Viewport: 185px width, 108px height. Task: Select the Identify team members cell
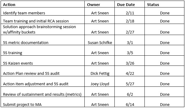43,11
